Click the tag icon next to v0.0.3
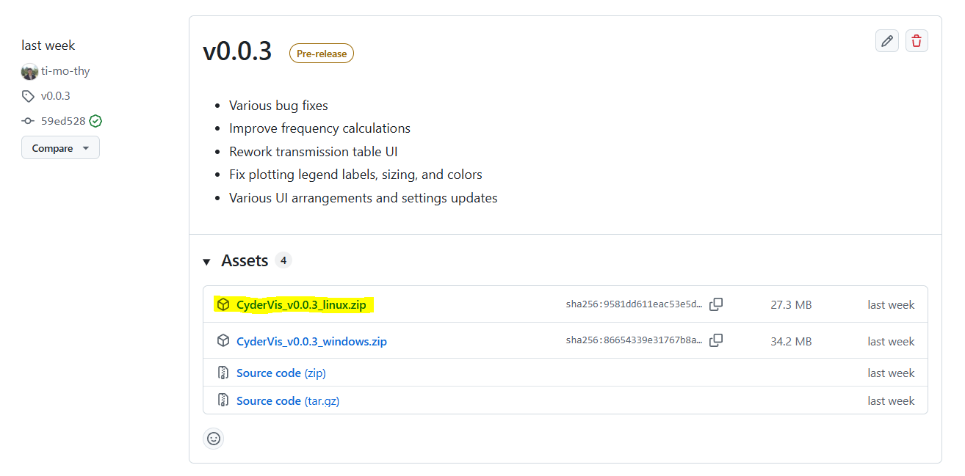 pyautogui.click(x=28, y=96)
